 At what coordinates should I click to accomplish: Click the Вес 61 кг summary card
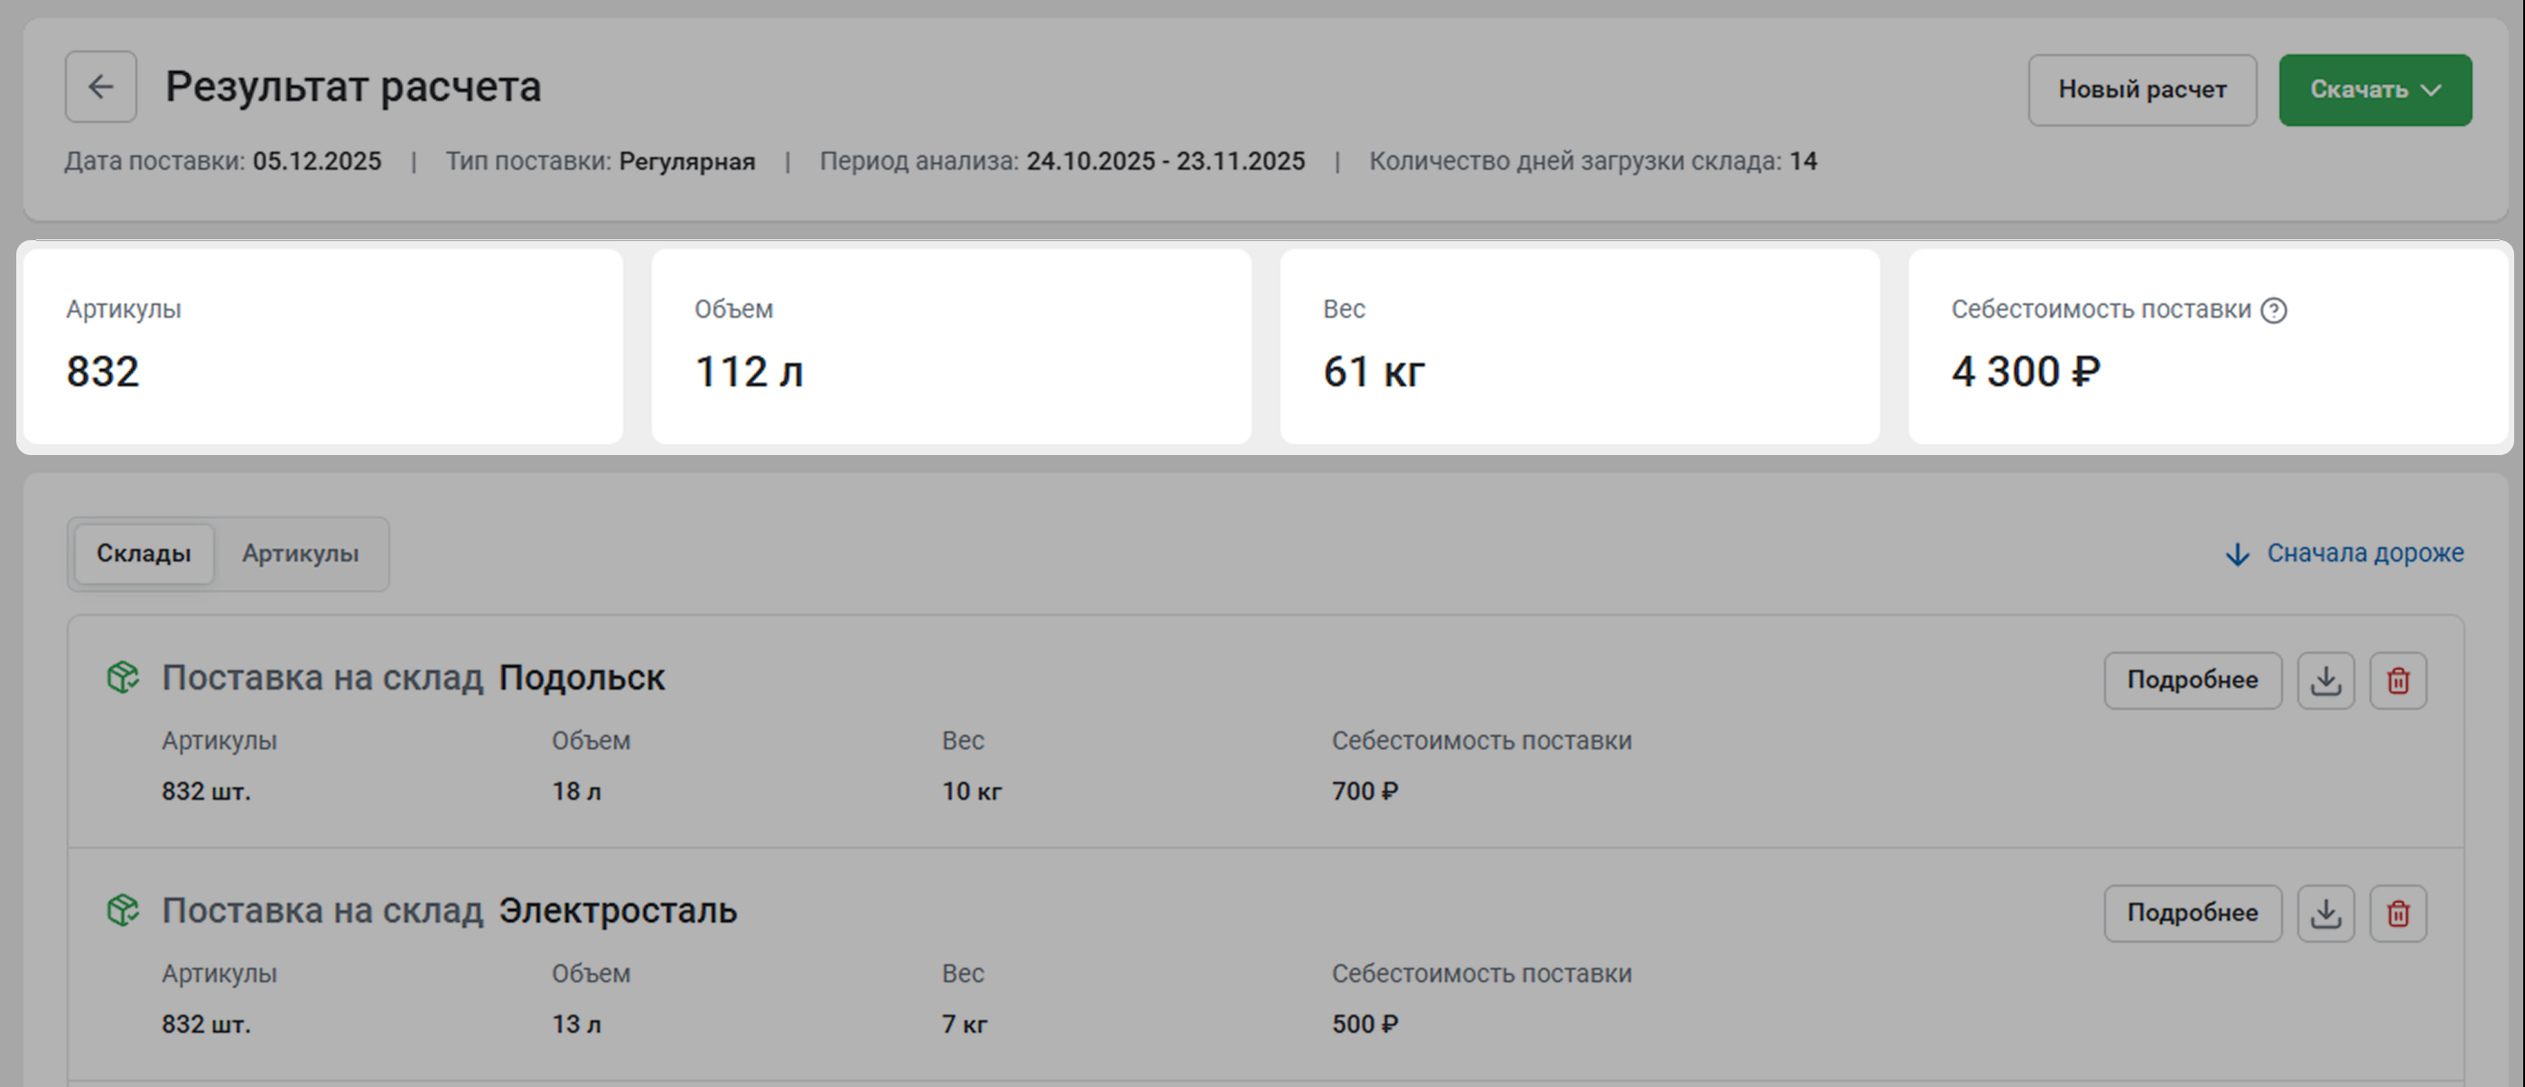tap(1579, 346)
